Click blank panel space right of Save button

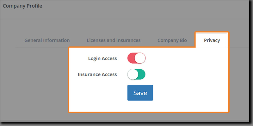pos(190,93)
